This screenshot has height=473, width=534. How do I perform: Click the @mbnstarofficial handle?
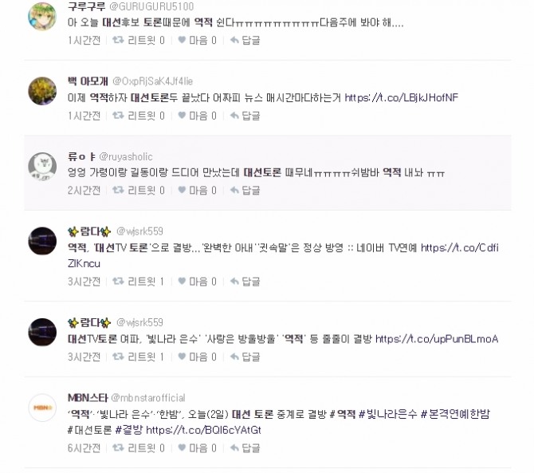pos(148,398)
